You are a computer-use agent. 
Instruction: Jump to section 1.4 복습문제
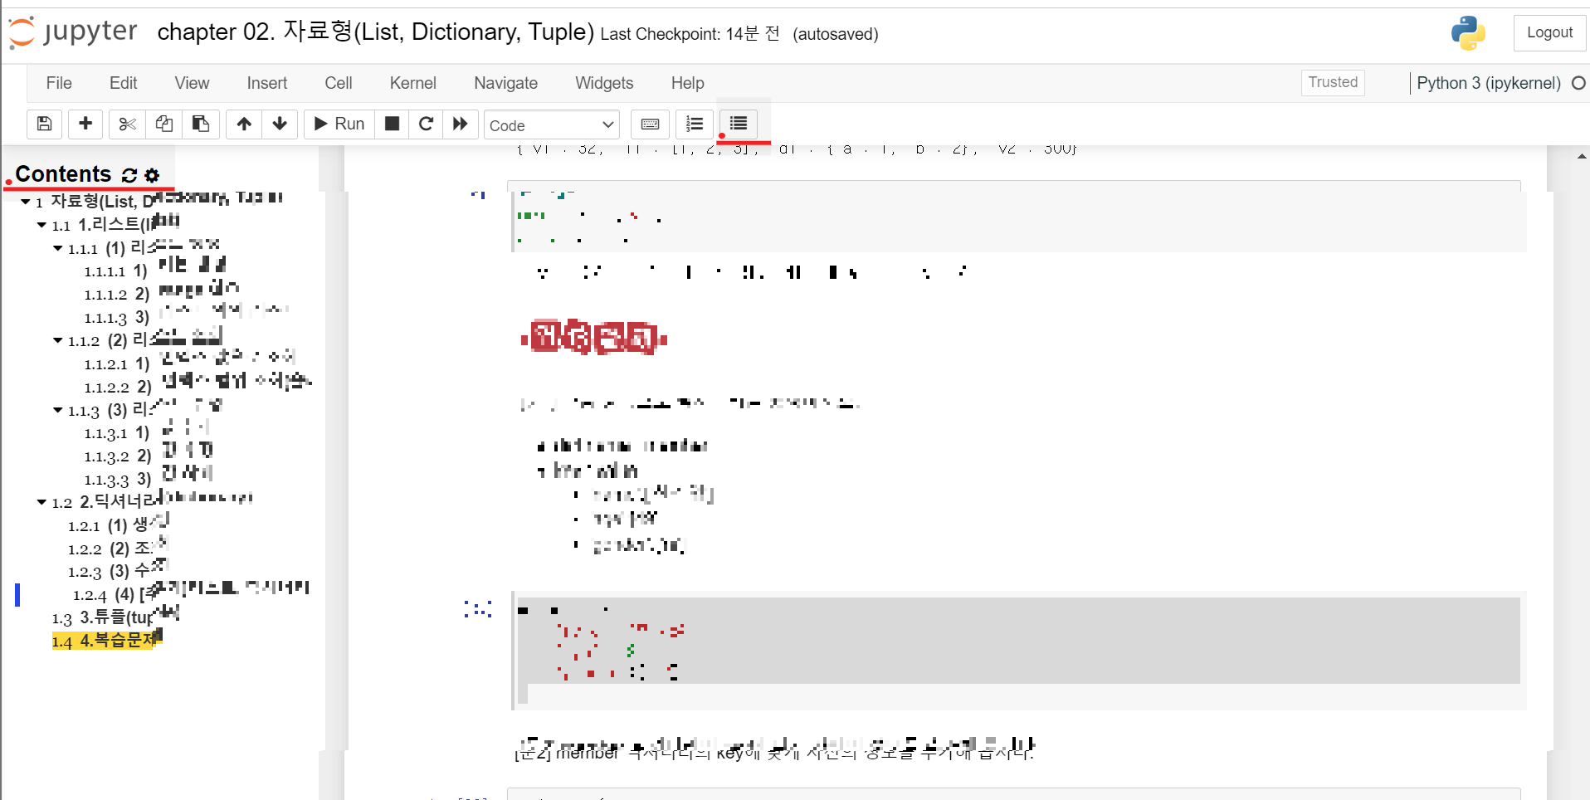click(105, 640)
